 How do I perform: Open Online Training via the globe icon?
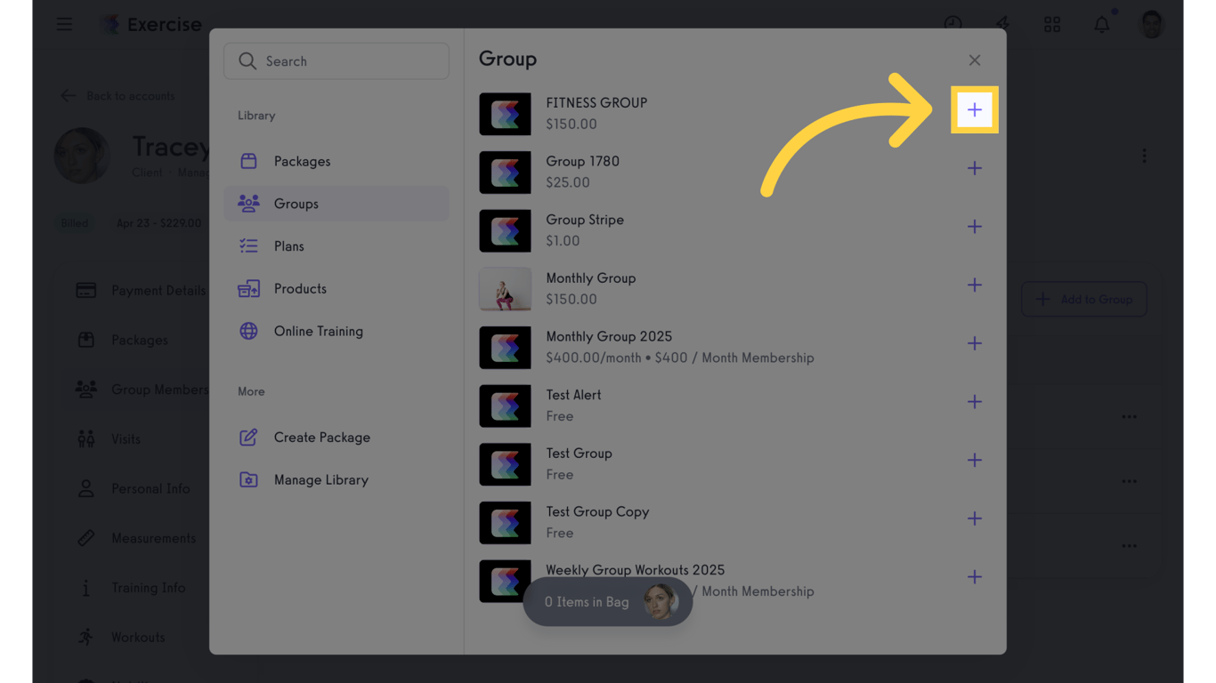click(249, 331)
